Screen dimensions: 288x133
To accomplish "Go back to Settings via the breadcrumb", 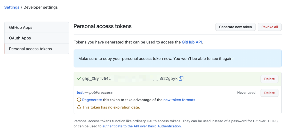I will 12,7.
